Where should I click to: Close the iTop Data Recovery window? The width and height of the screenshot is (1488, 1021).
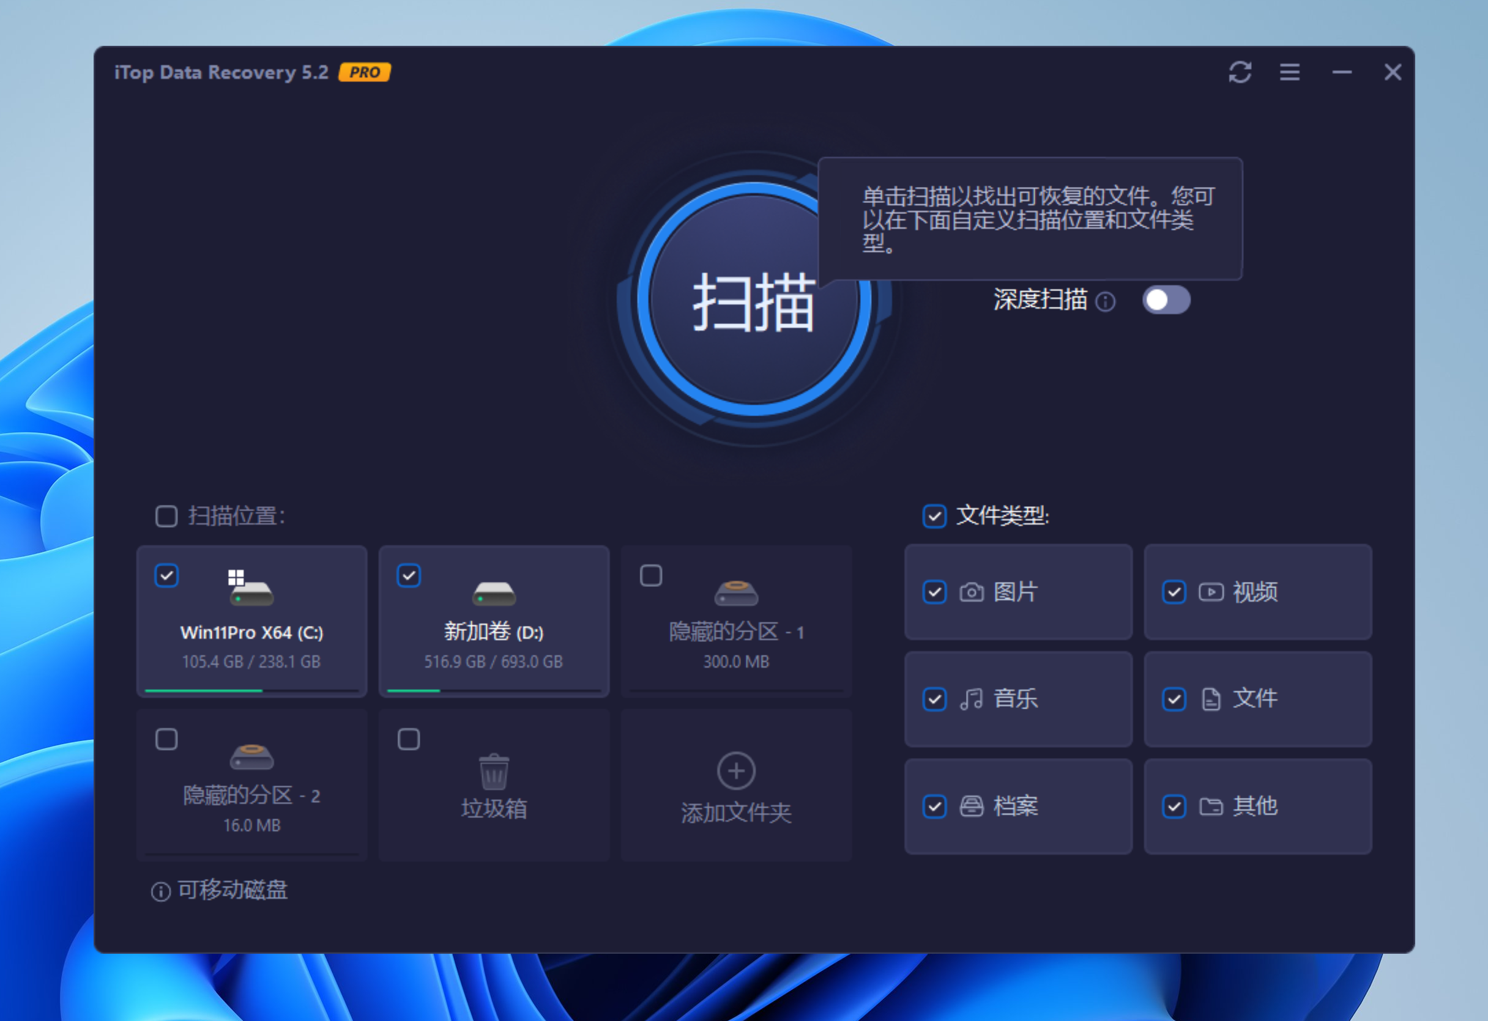[1393, 72]
